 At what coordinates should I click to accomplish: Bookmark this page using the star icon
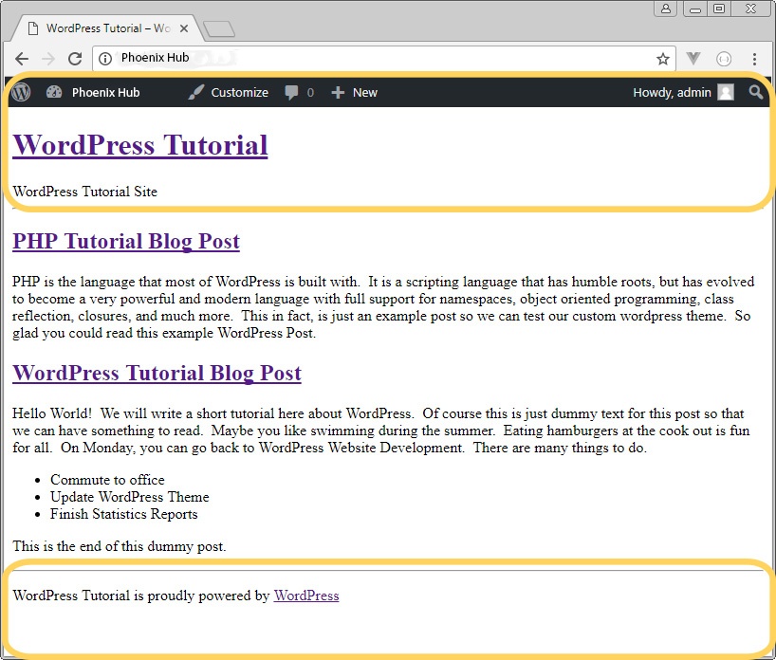coord(663,58)
